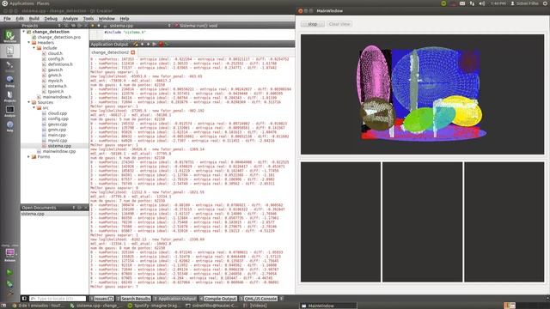The height and width of the screenshot is (309, 550).
Task: Click the Start Debugging run button
Action: click(x=9, y=283)
